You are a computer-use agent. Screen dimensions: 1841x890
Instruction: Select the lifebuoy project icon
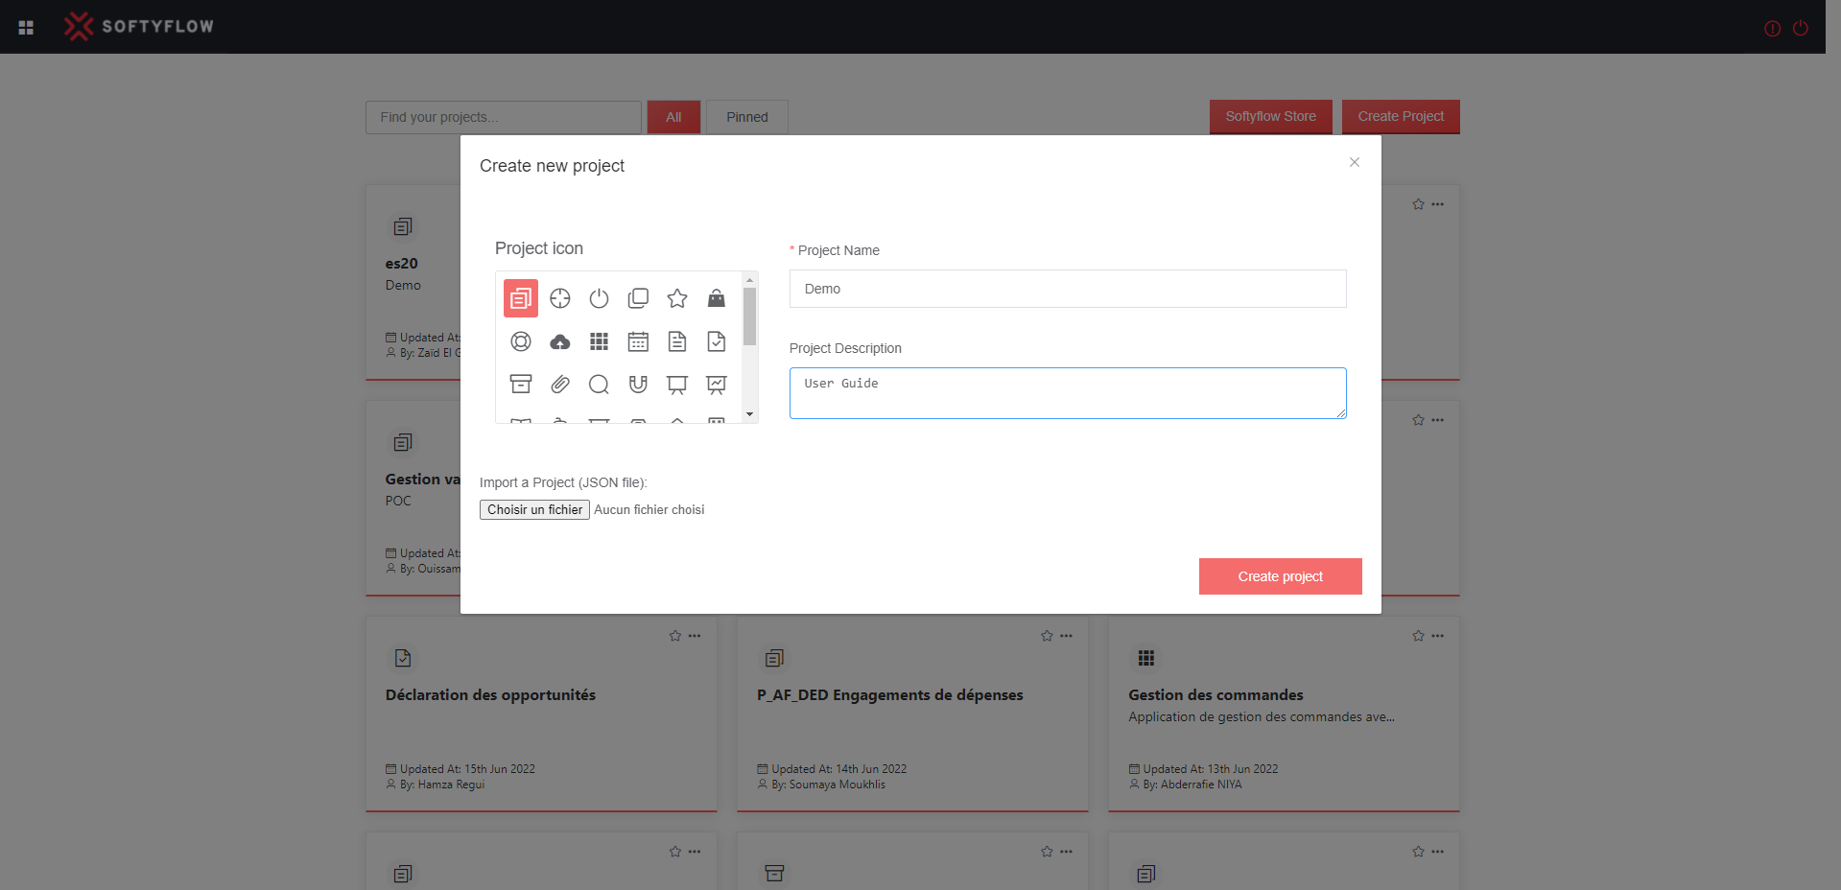click(x=521, y=341)
